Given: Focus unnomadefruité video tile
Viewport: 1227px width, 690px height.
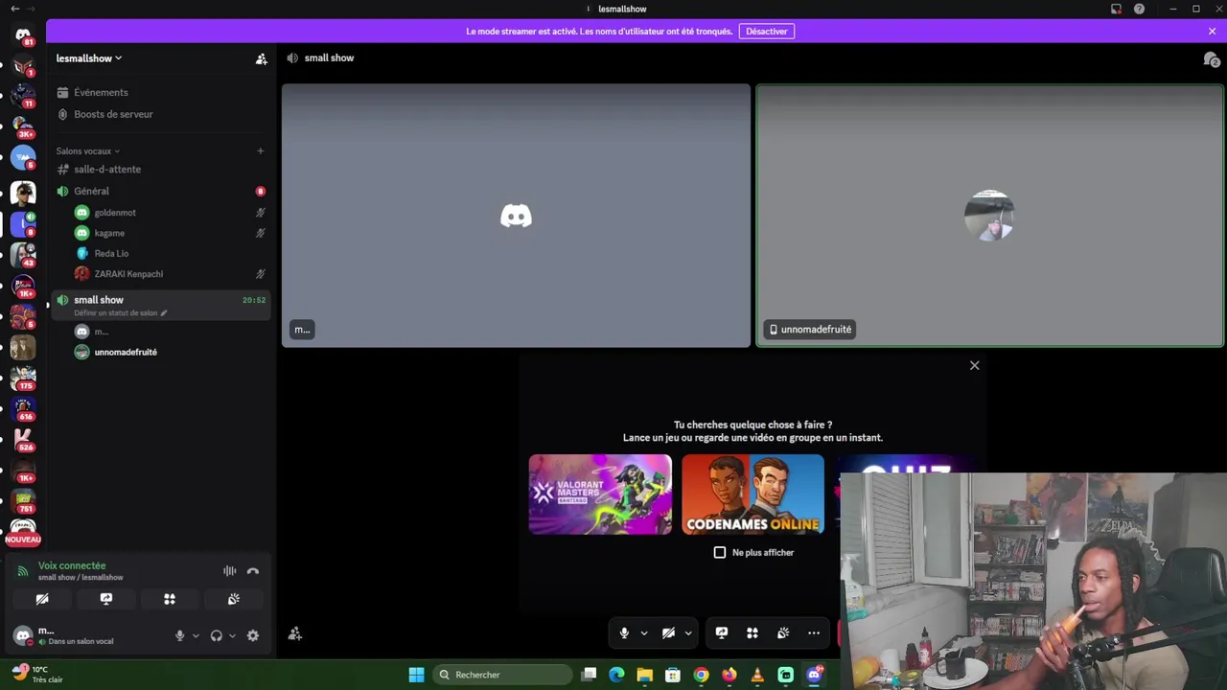Looking at the screenshot, I should point(990,216).
